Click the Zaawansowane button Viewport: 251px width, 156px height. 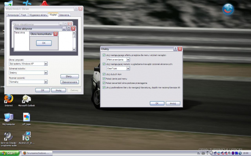(x=70, y=82)
